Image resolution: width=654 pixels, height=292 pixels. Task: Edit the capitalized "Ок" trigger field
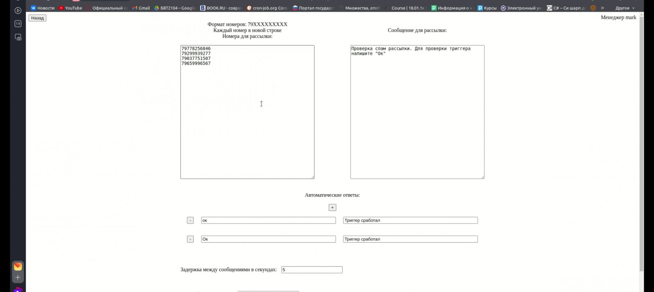(x=268, y=239)
